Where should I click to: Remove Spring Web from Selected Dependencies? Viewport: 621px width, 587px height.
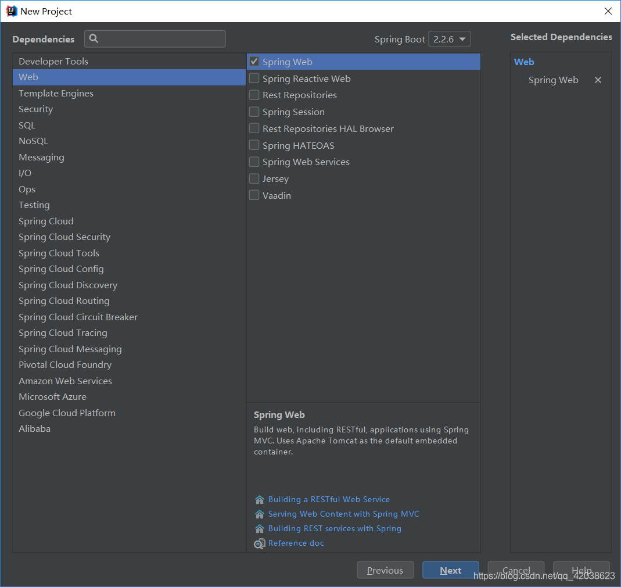tap(598, 80)
